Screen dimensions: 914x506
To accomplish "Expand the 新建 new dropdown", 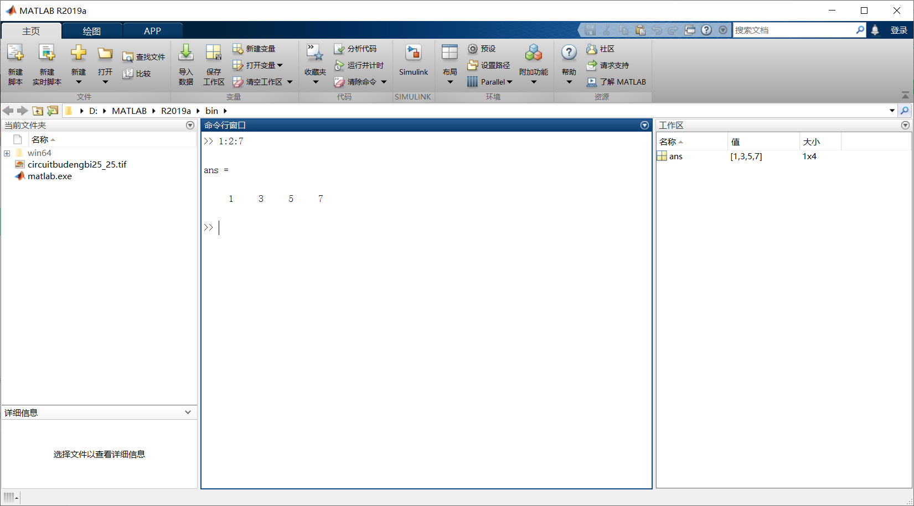I will (x=79, y=82).
